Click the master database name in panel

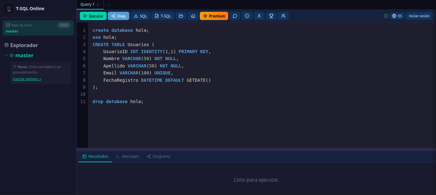pyautogui.click(x=12, y=31)
